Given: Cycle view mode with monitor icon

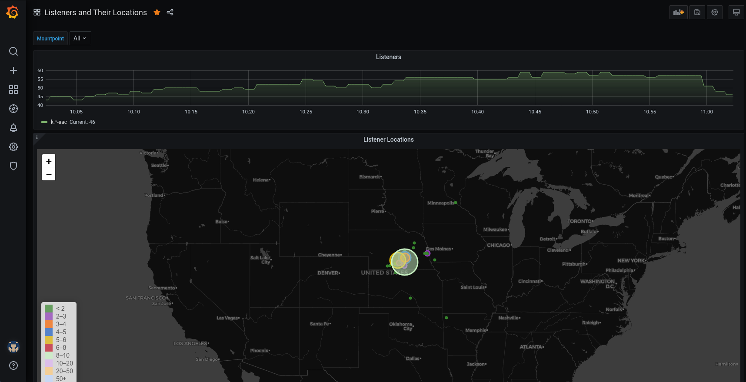Looking at the screenshot, I should pyautogui.click(x=736, y=12).
